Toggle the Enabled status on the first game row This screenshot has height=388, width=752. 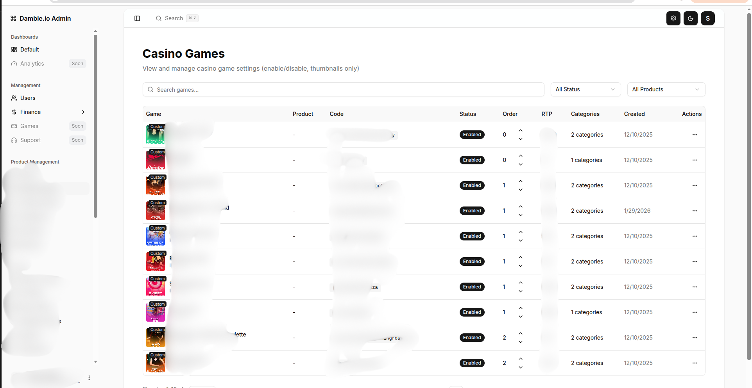[472, 134]
